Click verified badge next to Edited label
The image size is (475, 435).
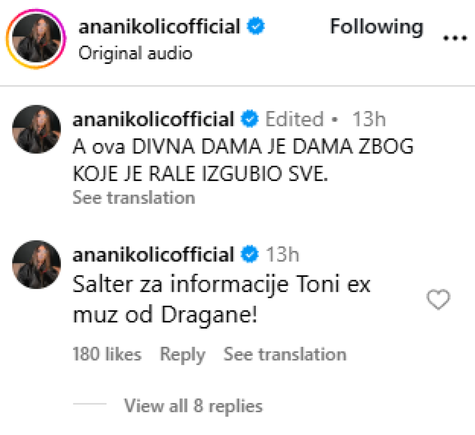coord(250,119)
